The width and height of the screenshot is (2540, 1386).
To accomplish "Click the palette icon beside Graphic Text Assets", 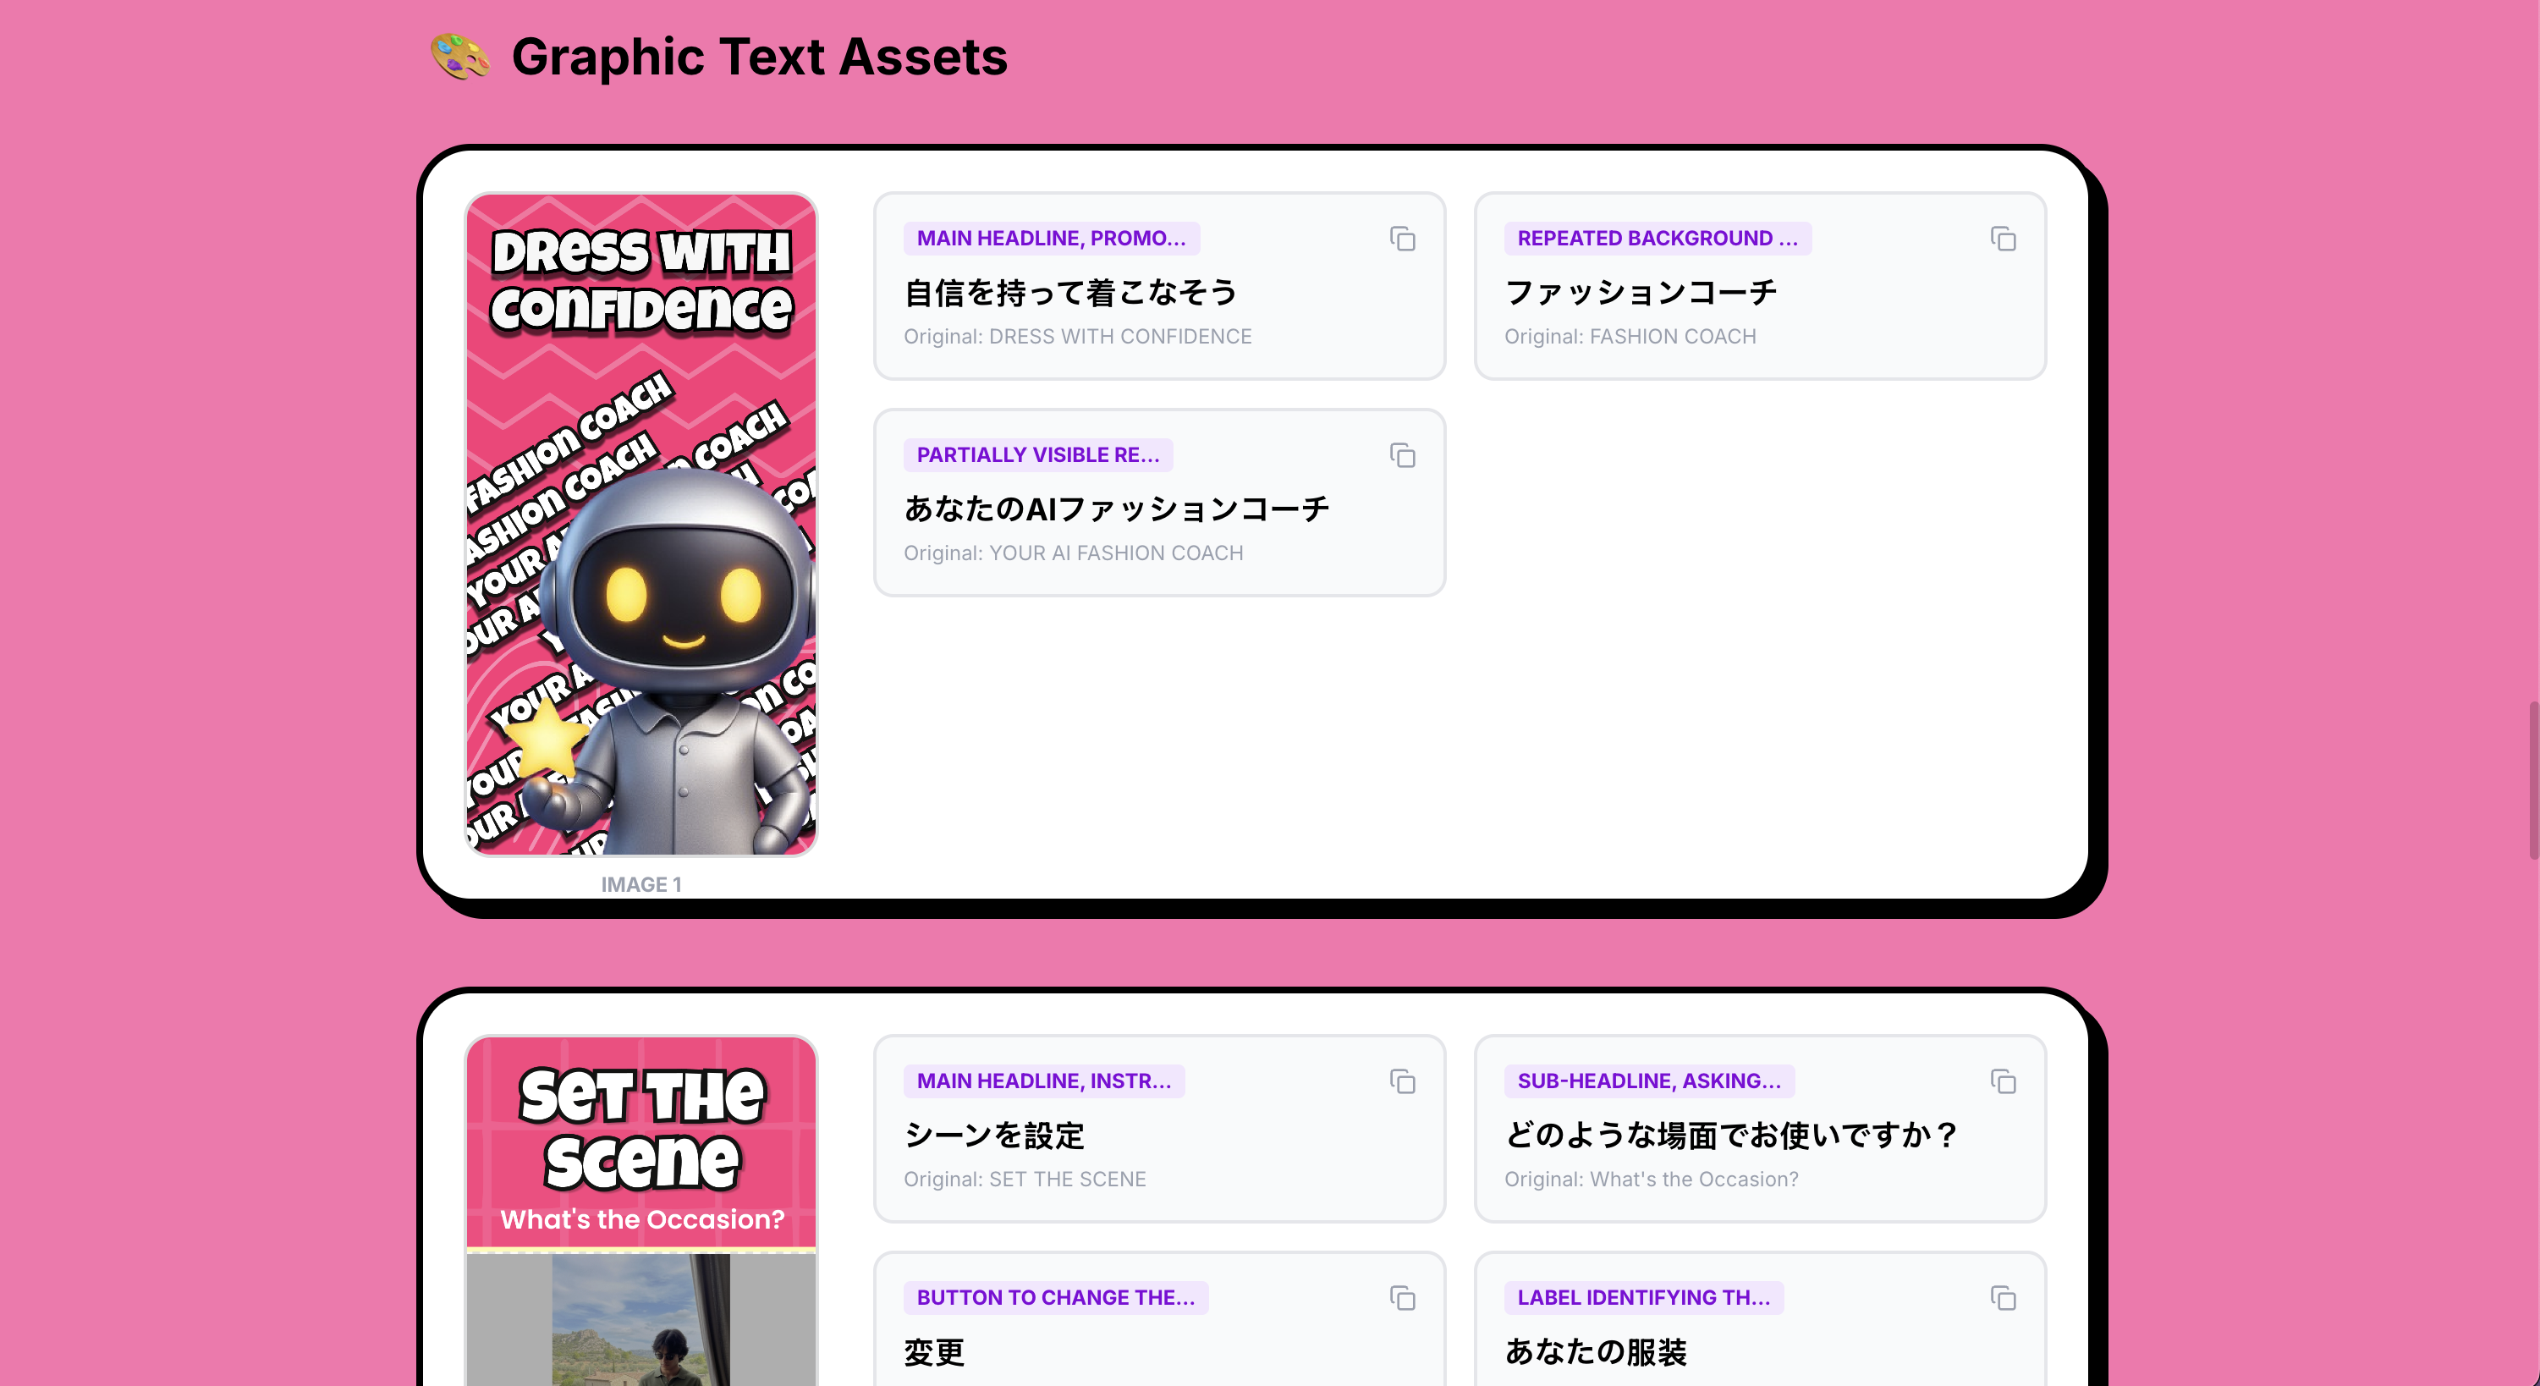I will pyautogui.click(x=459, y=56).
